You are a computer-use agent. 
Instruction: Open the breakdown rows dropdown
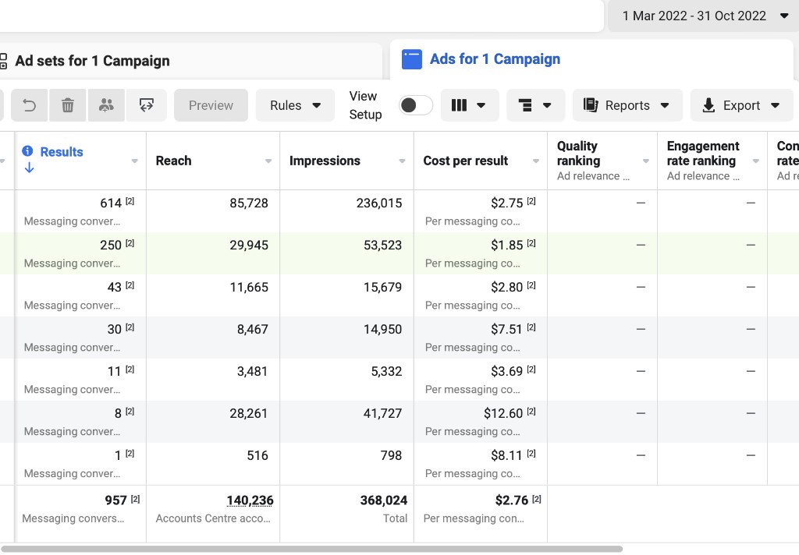[535, 105]
